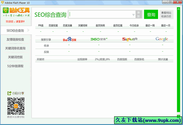Image resolution: width=183 pixels, height=125 pixels.
Task: Click the 百度指数 column header
Action: coord(122,59)
